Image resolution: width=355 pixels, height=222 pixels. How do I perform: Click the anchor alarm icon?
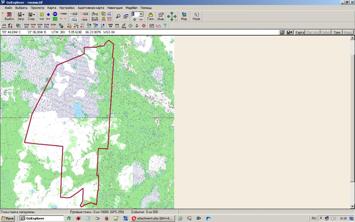click(137, 26)
